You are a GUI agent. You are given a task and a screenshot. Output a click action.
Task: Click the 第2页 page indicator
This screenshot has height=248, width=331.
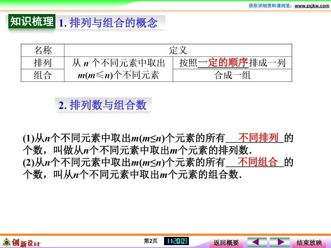click(150, 241)
